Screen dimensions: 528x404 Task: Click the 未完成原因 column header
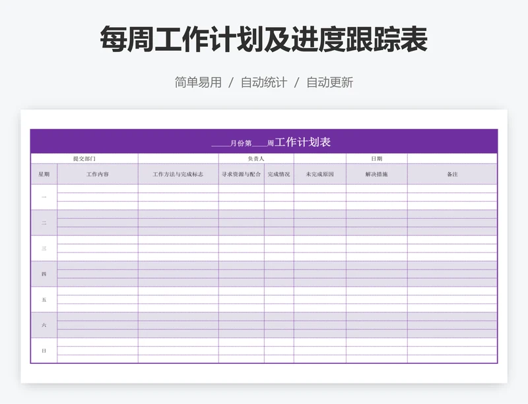tap(320, 174)
